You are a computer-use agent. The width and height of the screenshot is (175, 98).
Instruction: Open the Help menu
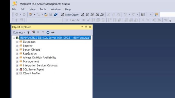(x=68, y=9)
